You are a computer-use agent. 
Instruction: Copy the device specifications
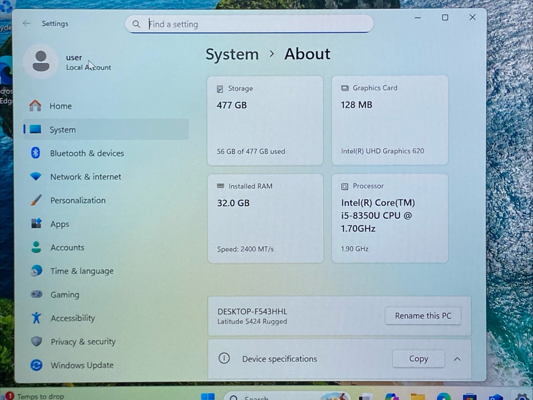click(418, 359)
